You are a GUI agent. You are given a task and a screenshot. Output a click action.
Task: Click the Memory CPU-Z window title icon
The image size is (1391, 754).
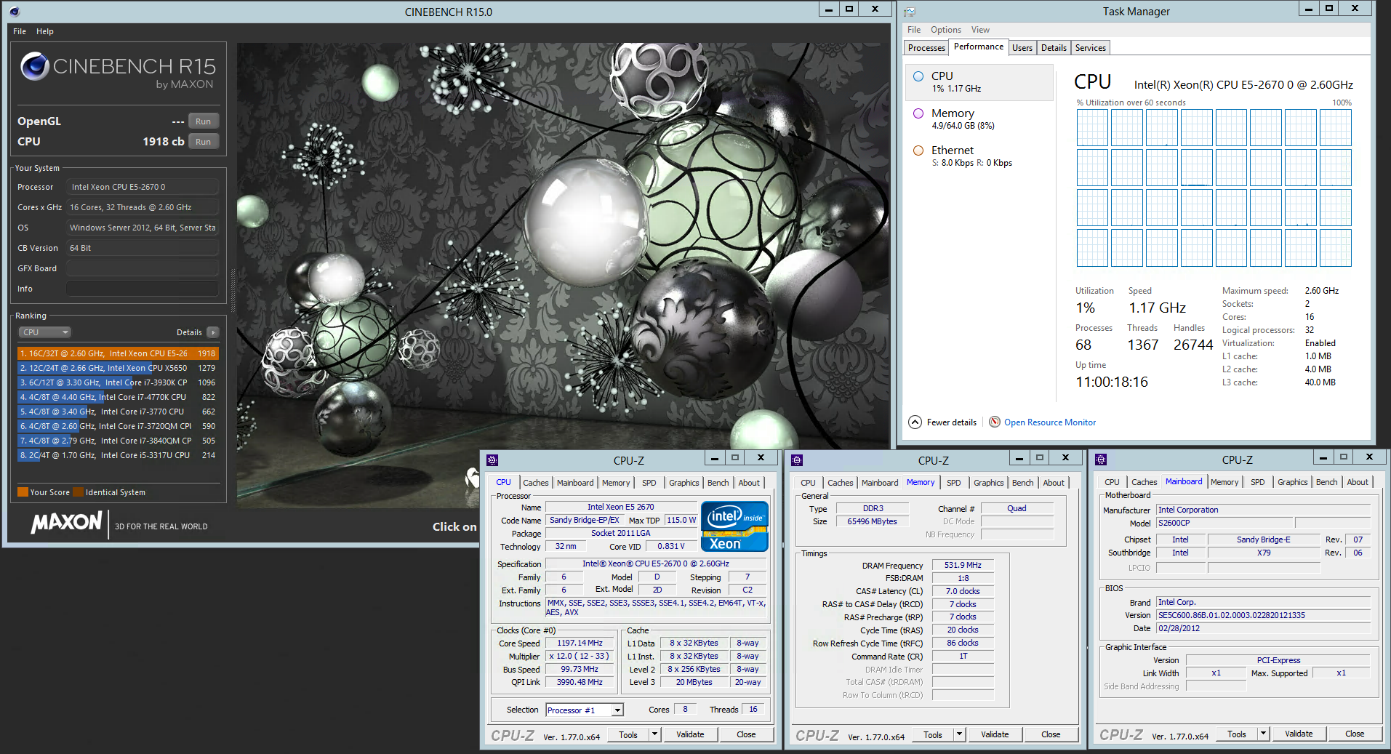coord(797,460)
